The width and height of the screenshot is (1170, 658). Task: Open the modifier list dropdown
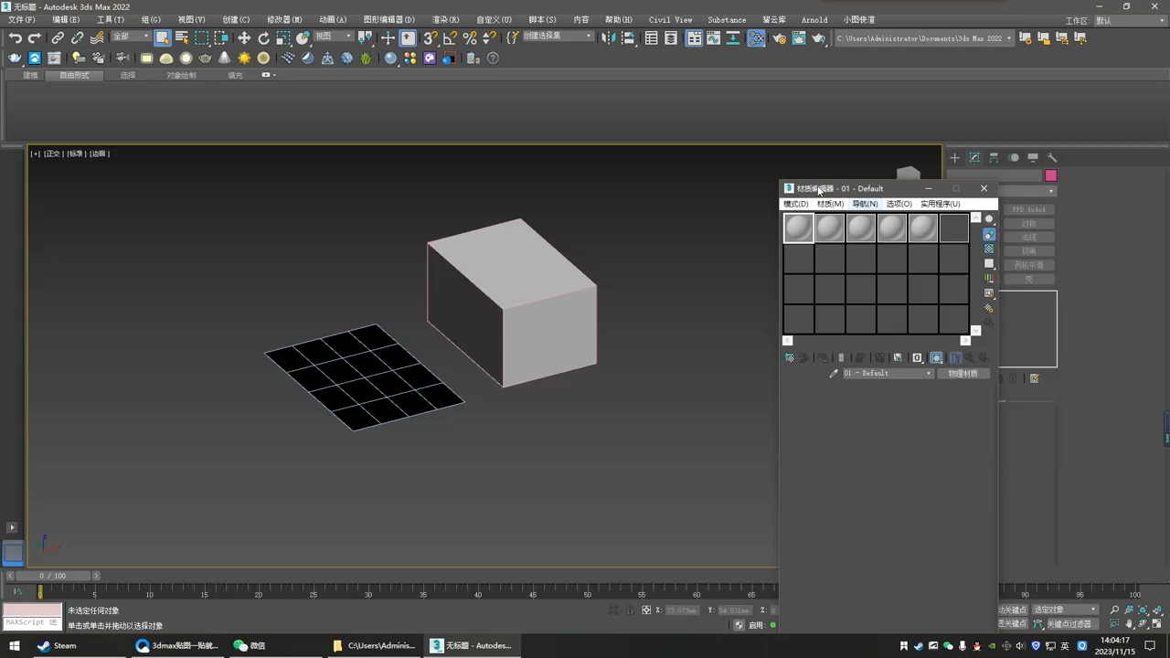pyautogui.click(x=1028, y=191)
